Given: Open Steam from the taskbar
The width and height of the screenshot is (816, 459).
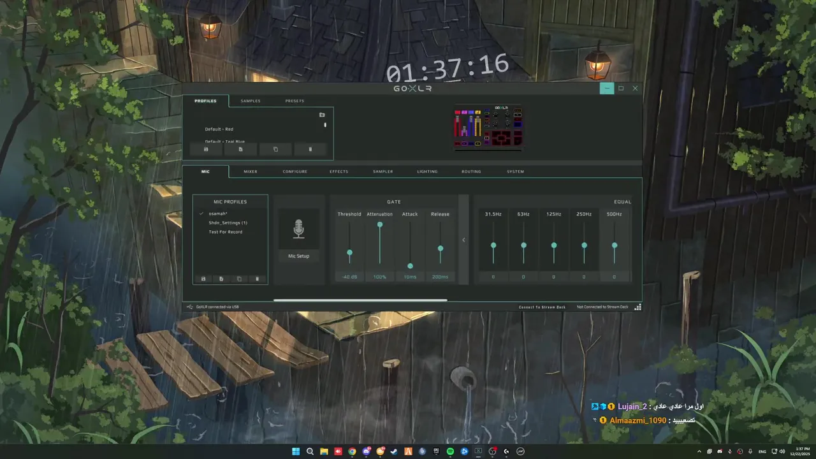Looking at the screenshot, I should point(394,451).
